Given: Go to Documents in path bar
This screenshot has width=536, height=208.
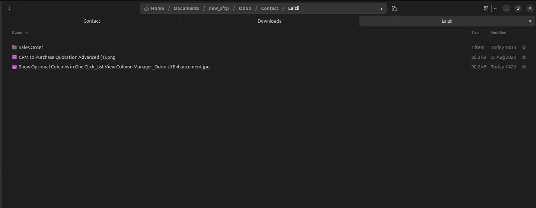Looking at the screenshot, I should [x=186, y=8].
